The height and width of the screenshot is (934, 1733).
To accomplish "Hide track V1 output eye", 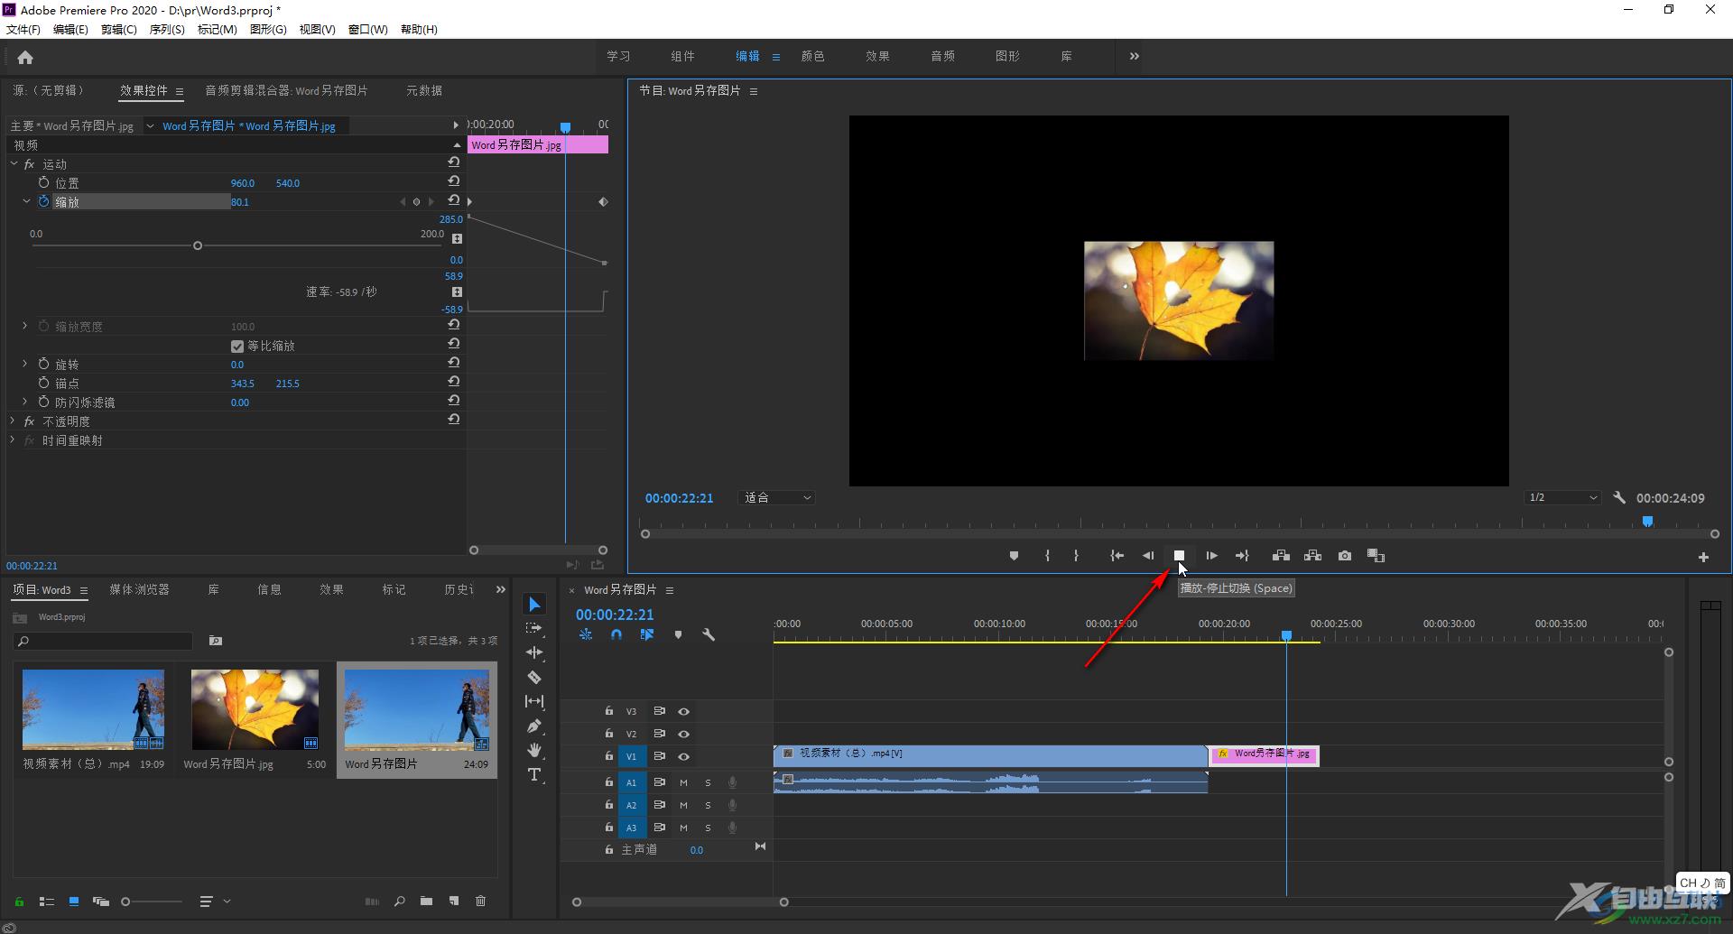I will [684, 756].
